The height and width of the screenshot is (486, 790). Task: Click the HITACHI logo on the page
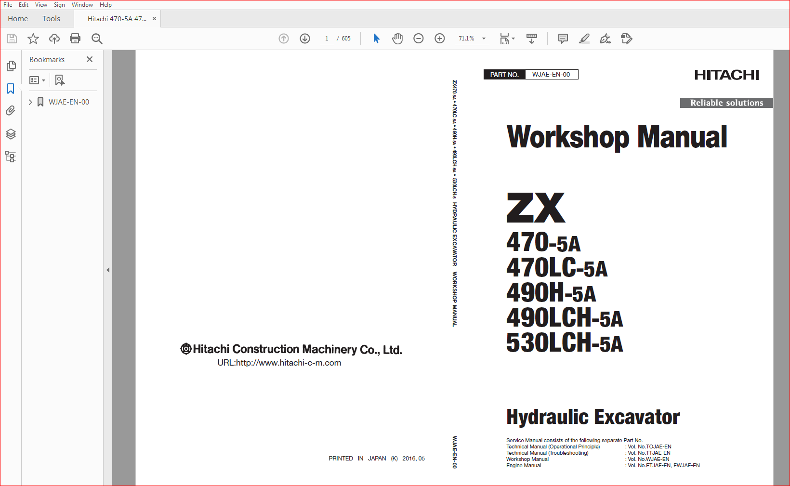click(x=726, y=75)
